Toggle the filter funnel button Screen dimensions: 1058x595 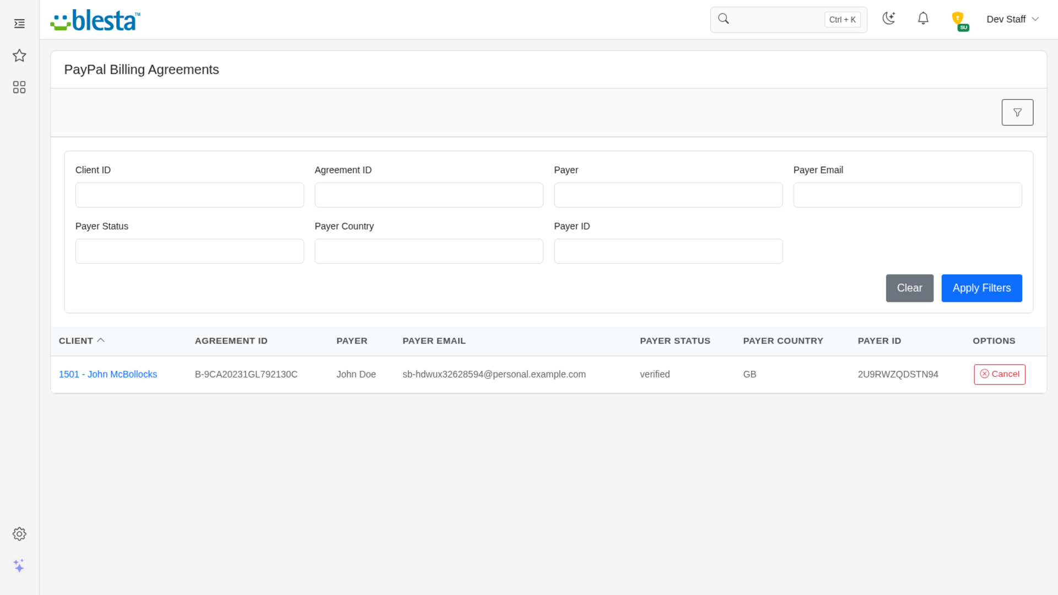tap(1017, 112)
